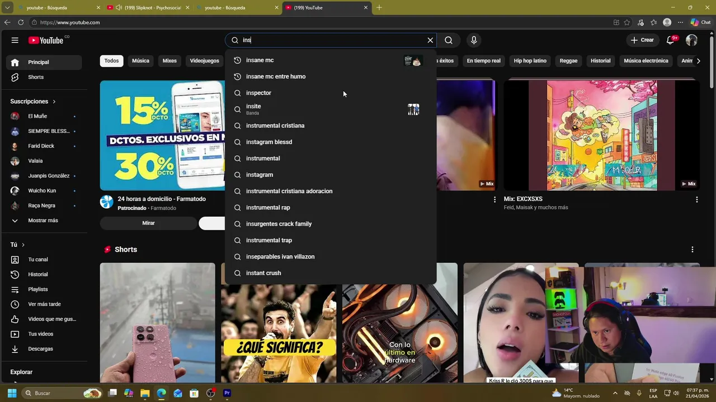This screenshot has height=402, width=716.
Task: Select the Todos filter chip
Action: pos(111,61)
